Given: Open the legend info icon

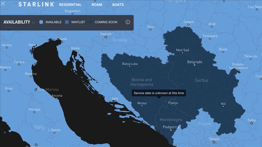Looking at the screenshot, I should tap(128, 22).
